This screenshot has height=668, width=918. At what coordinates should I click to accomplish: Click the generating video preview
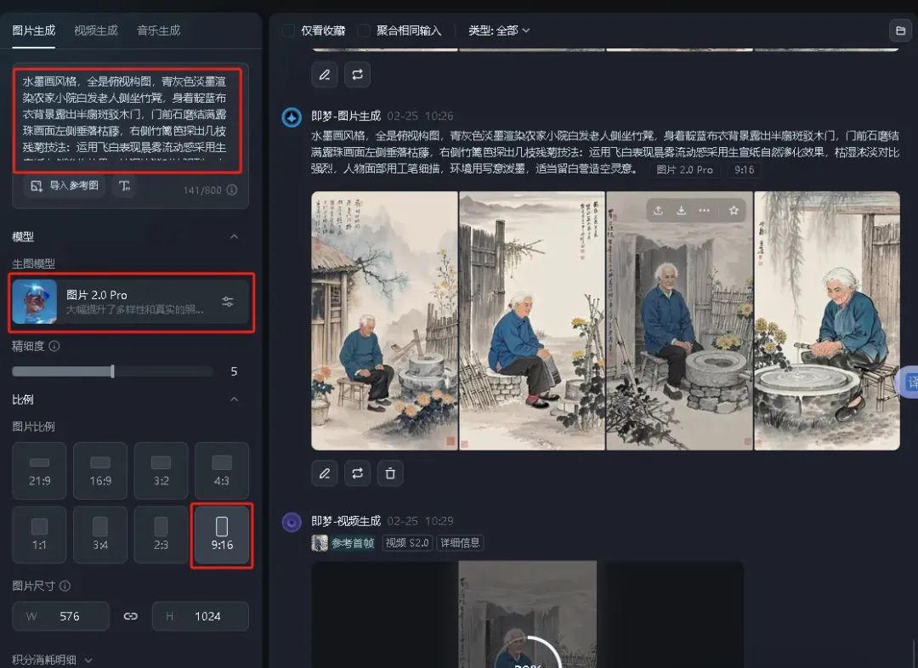[x=528, y=614]
